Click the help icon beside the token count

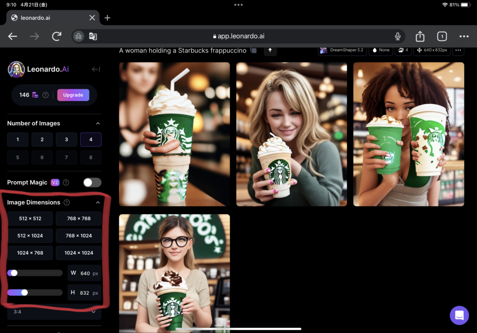tap(46, 95)
